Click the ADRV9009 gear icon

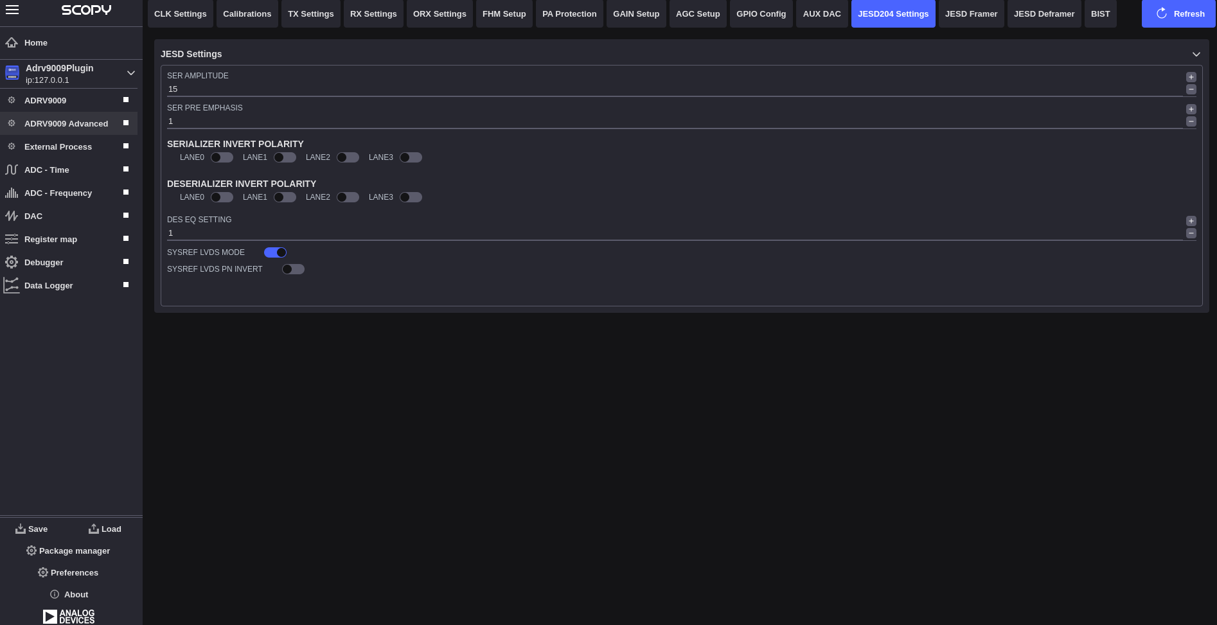[12, 100]
